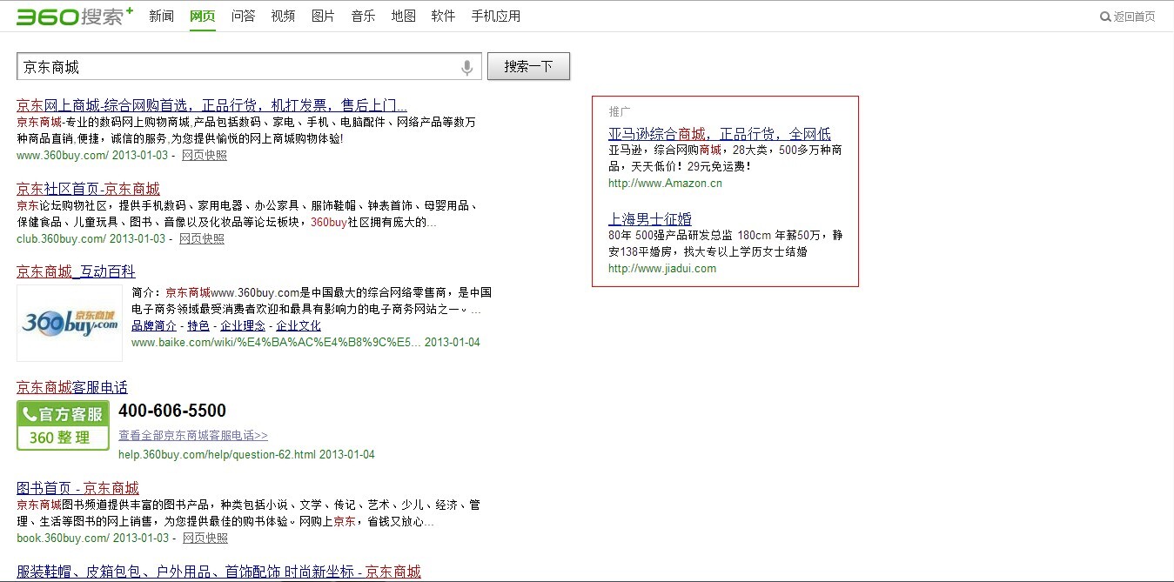This screenshot has height=582, width=1174.
Task: Click the magnifier icon beside 返回首页
Action: point(1105,17)
